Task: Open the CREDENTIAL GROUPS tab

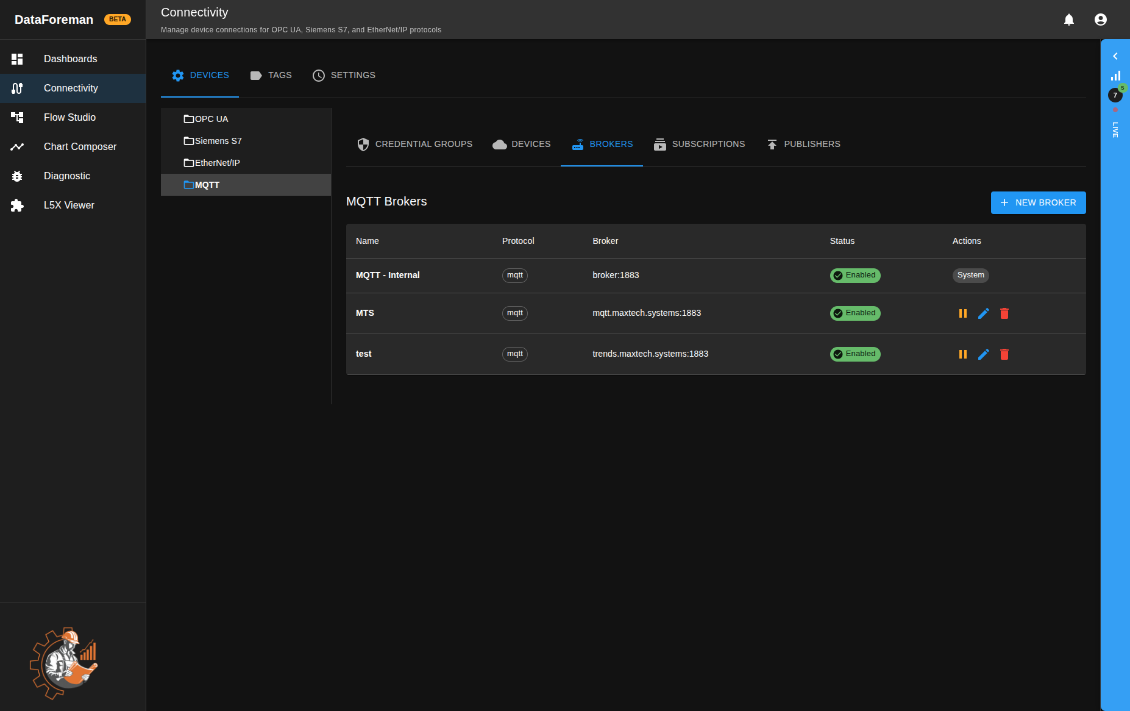Action: coord(414,144)
